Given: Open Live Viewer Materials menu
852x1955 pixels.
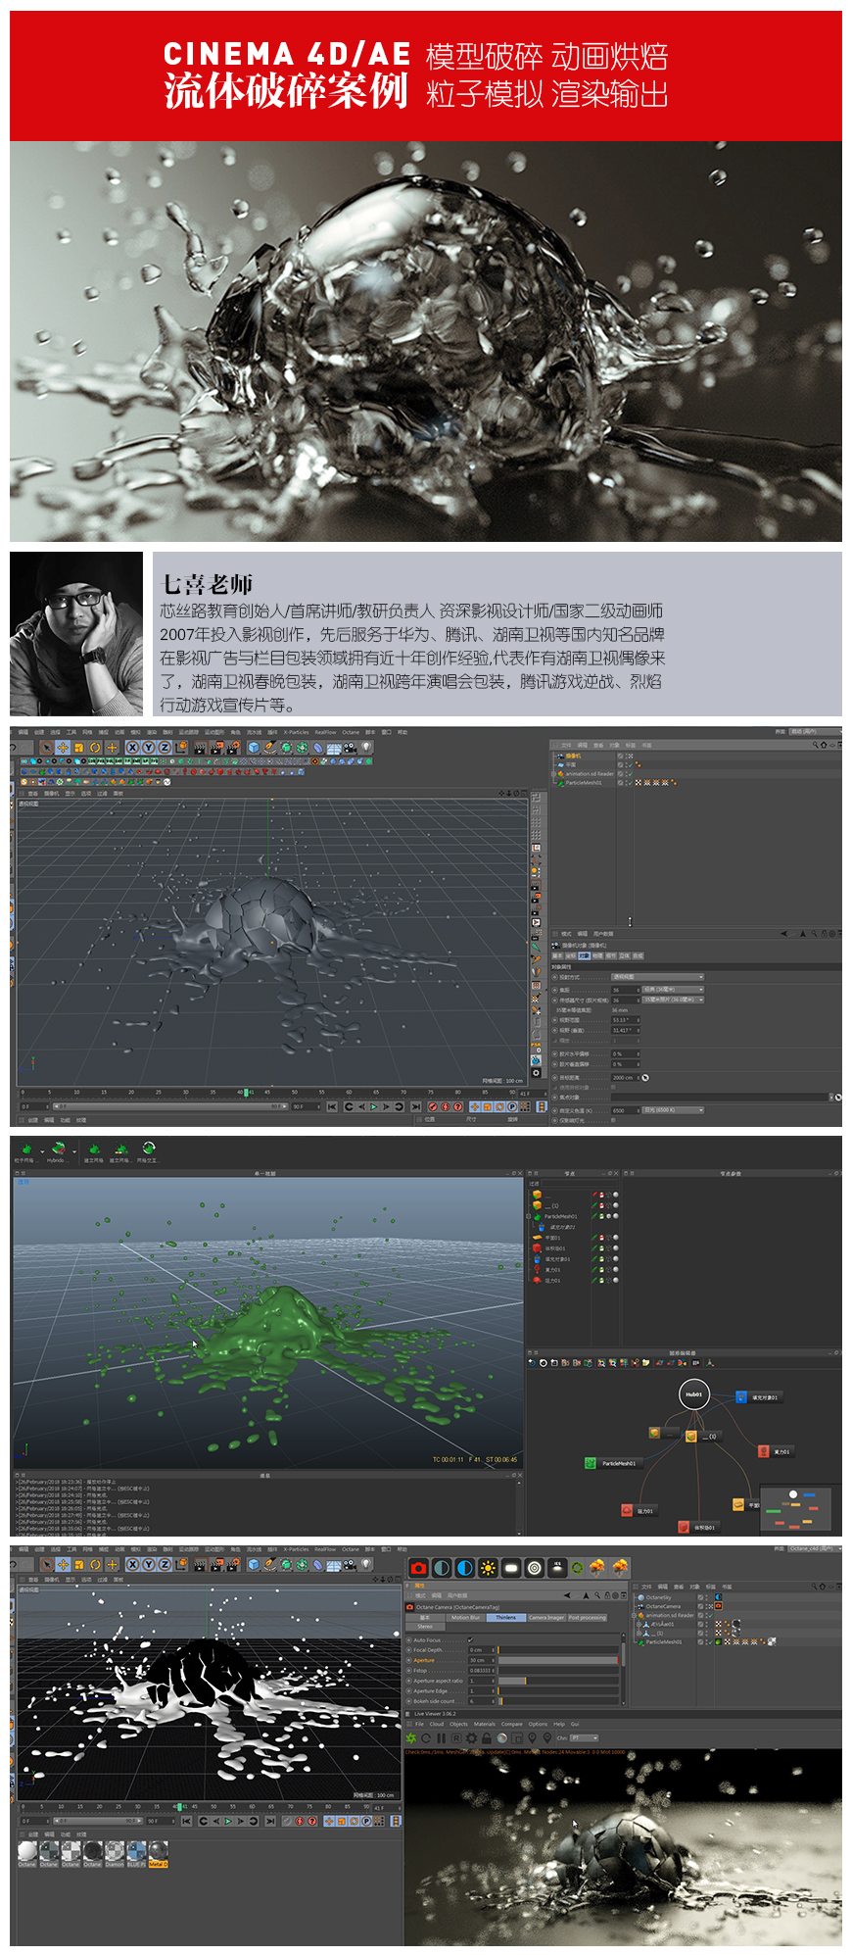Looking at the screenshot, I should [485, 1724].
